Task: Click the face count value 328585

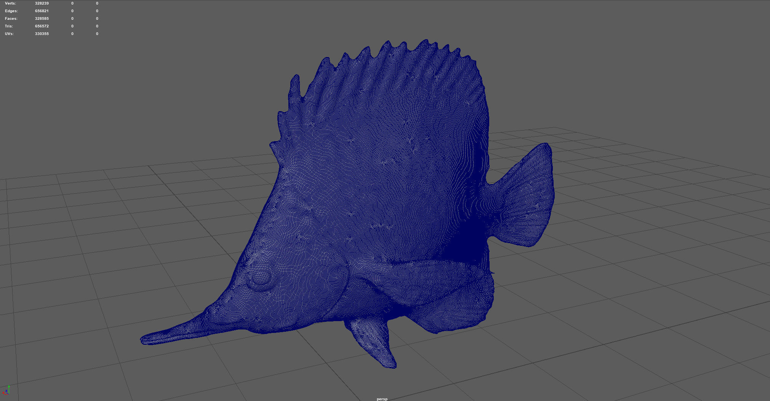Action: (x=42, y=18)
